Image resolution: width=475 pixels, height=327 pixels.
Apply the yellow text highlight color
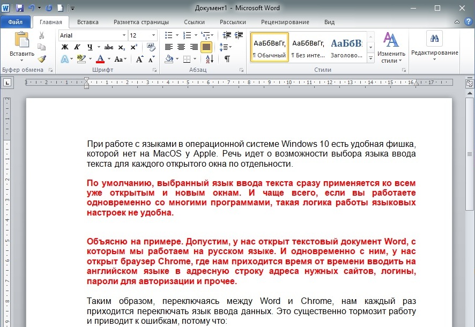point(81,59)
